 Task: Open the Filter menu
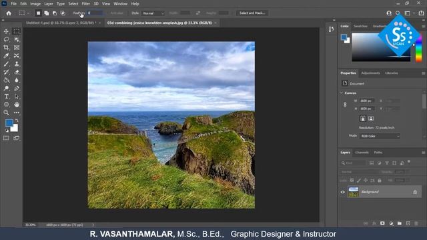coord(86,4)
